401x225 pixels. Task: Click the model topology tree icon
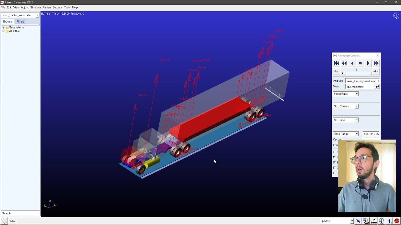374,221
